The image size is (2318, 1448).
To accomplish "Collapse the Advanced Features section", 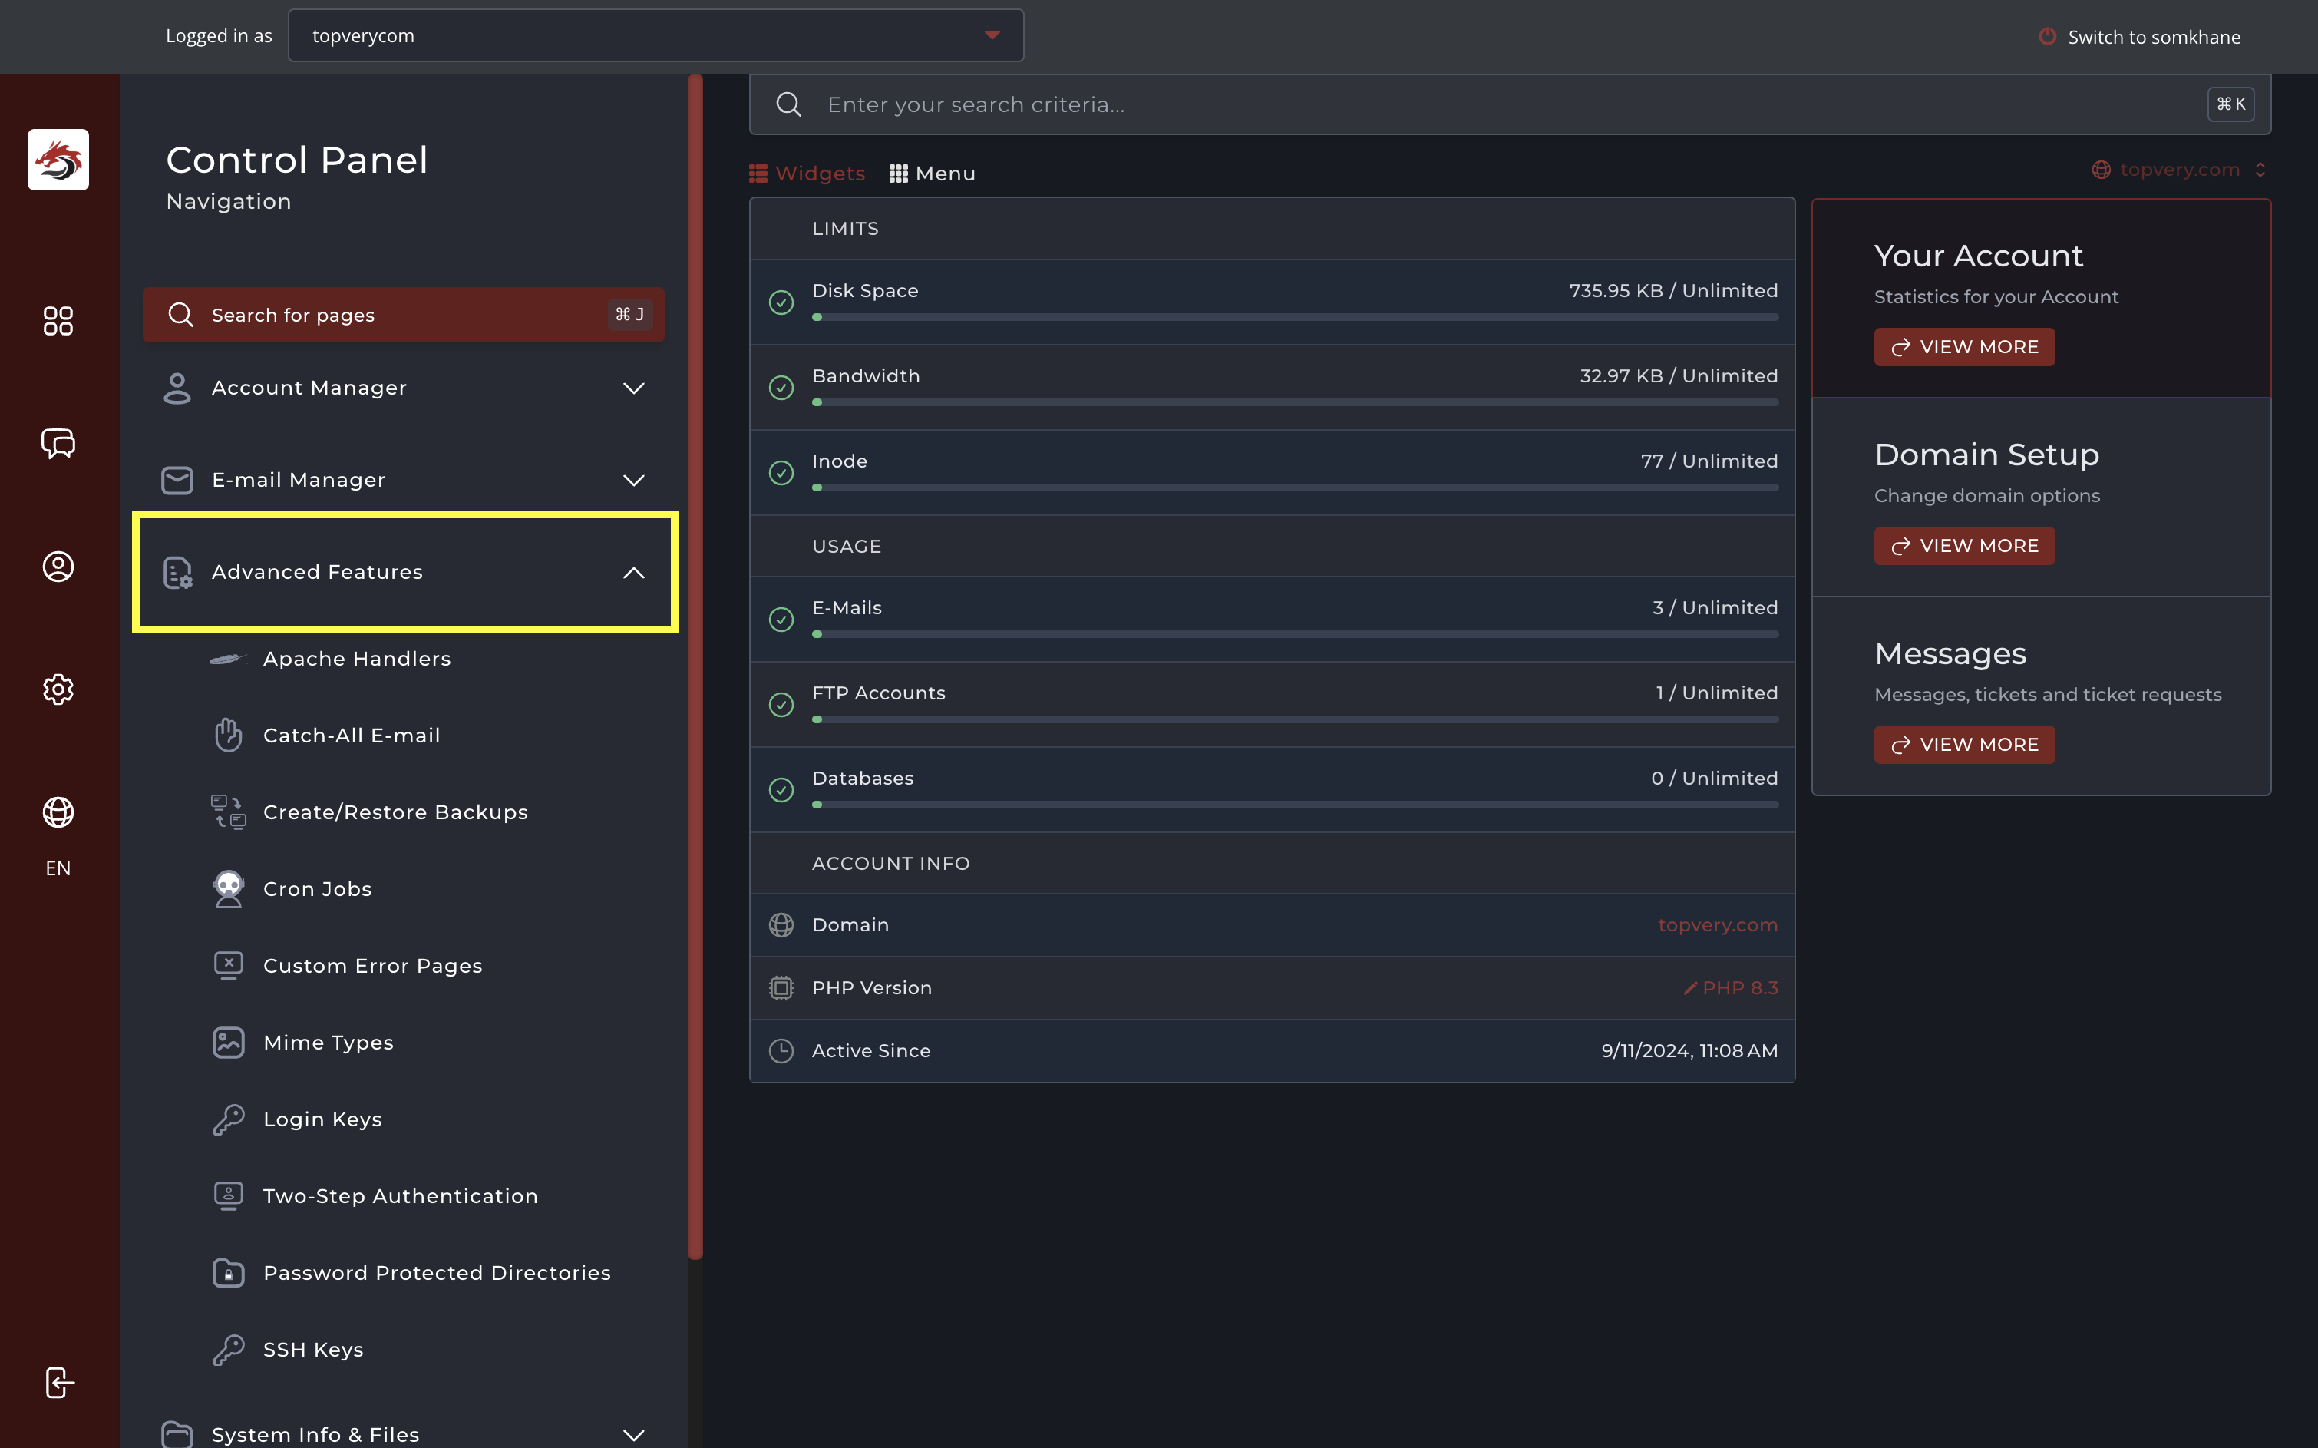I will pyautogui.click(x=633, y=573).
